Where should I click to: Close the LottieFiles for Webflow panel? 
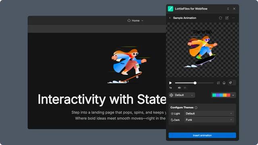point(234,9)
